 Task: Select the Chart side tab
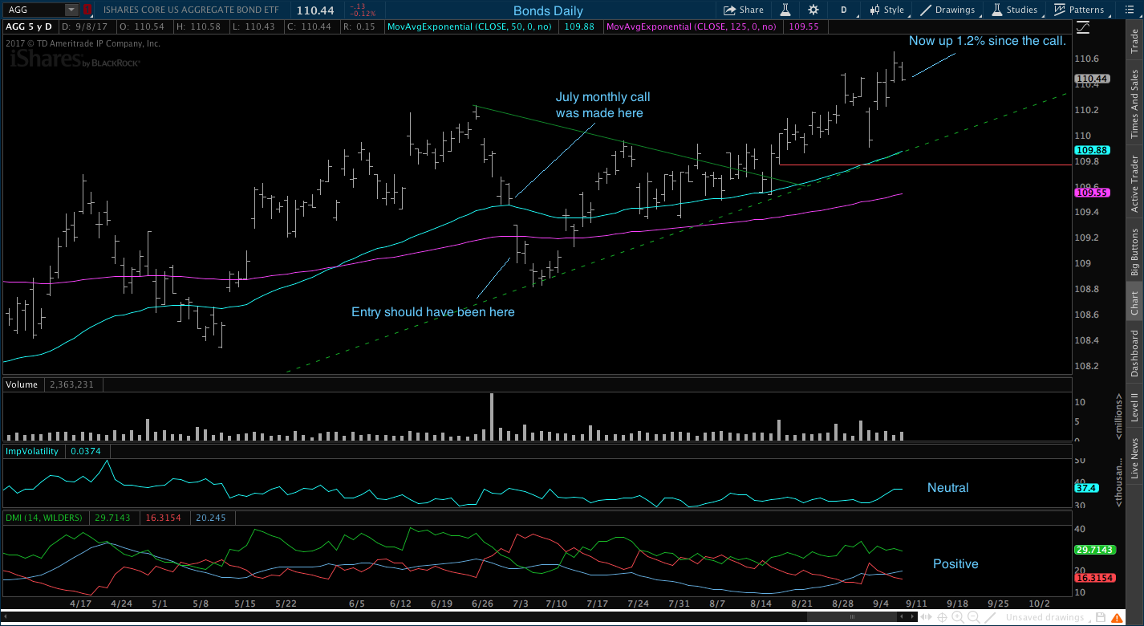click(x=1134, y=303)
